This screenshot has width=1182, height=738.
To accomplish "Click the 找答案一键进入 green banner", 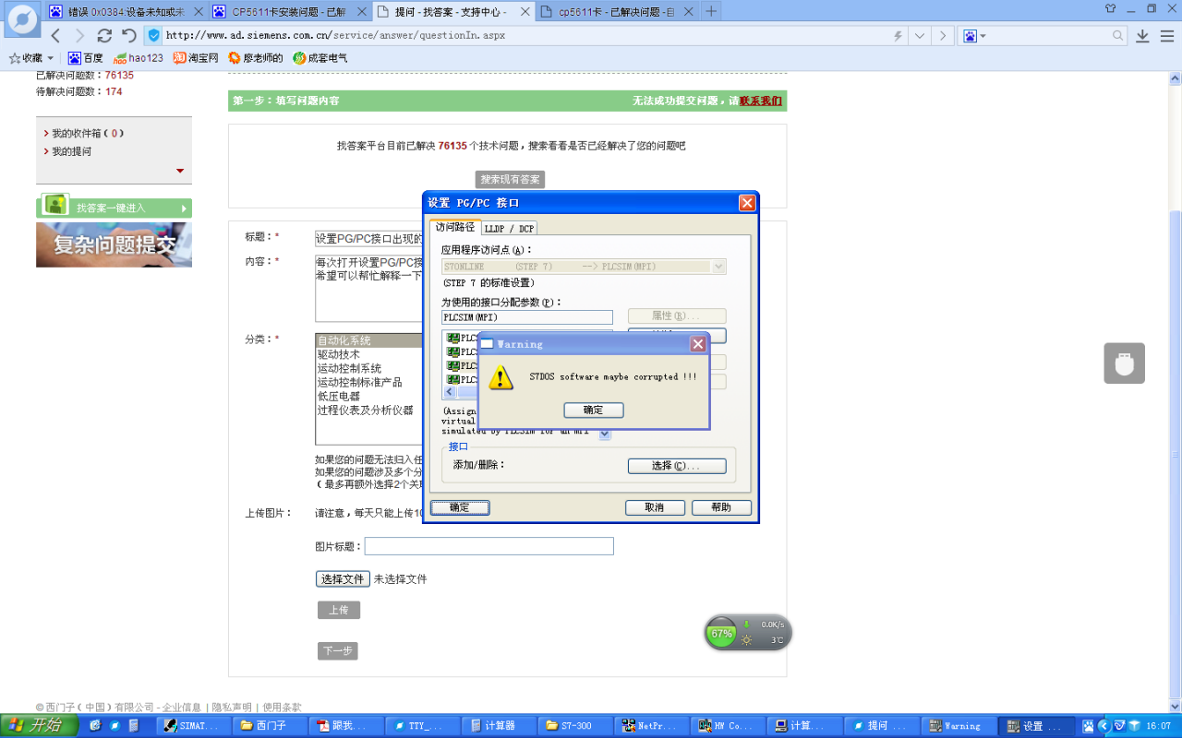I will click(x=114, y=208).
